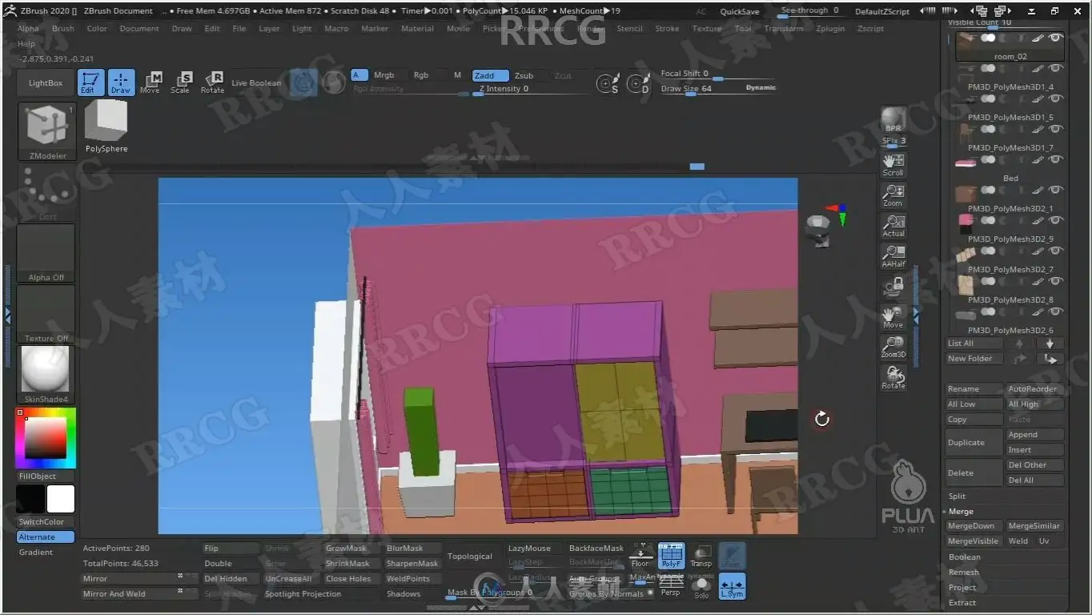Select the Scale transform mode
Image resolution: width=1092 pixels, height=615 pixels.
click(181, 82)
